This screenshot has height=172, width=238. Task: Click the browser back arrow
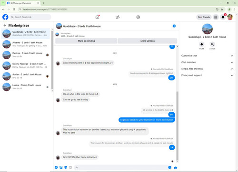(x=3, y=9)
